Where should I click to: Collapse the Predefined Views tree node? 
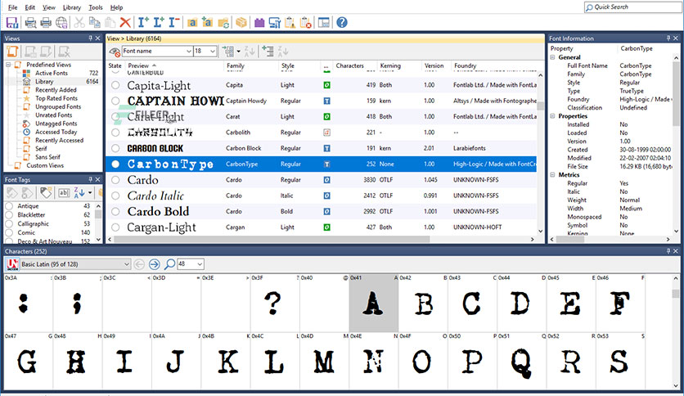click(8, 65)
